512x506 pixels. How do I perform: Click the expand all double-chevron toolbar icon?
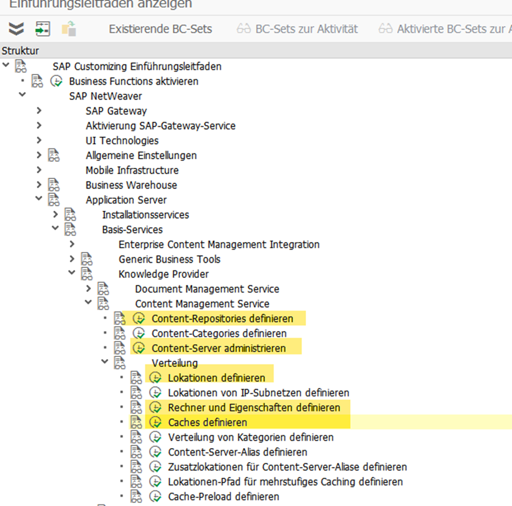pyautogui.click(x=16, y=29)
